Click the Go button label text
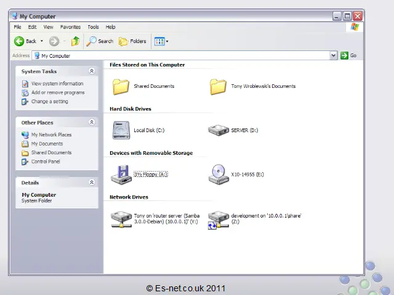Viewport: 394px width, 295px height. coord(353,55)
